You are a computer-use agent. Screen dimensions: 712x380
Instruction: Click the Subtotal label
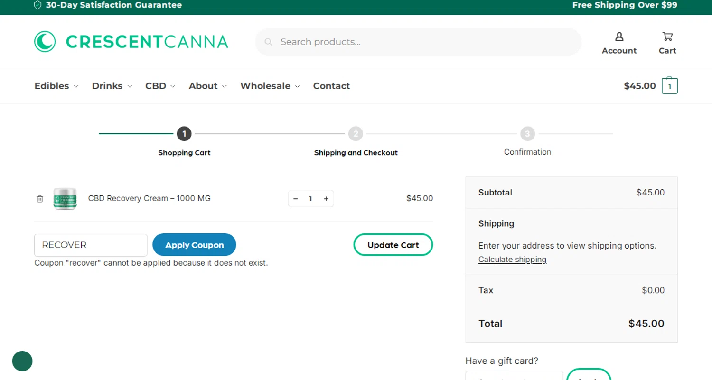495,193
